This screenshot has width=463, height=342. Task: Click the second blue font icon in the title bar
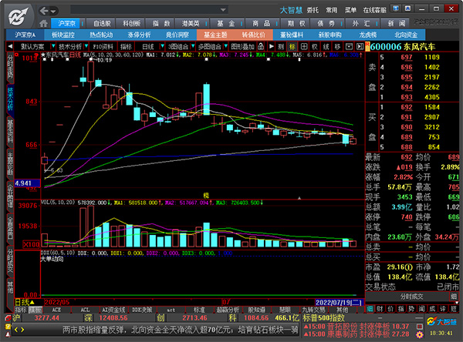tap(407, 8)
